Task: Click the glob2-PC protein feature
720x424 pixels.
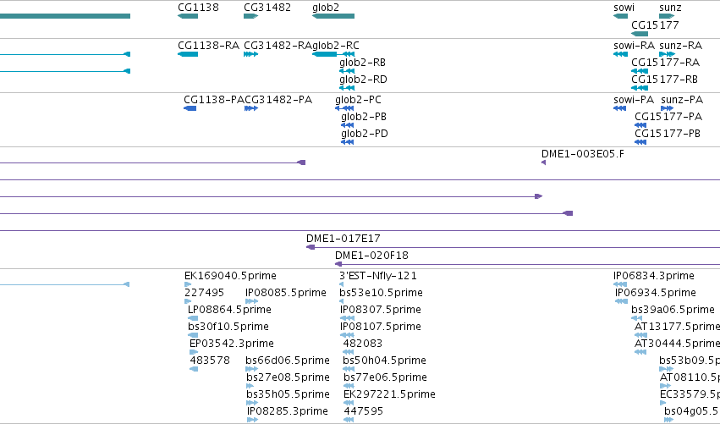Action: [344, 108]
